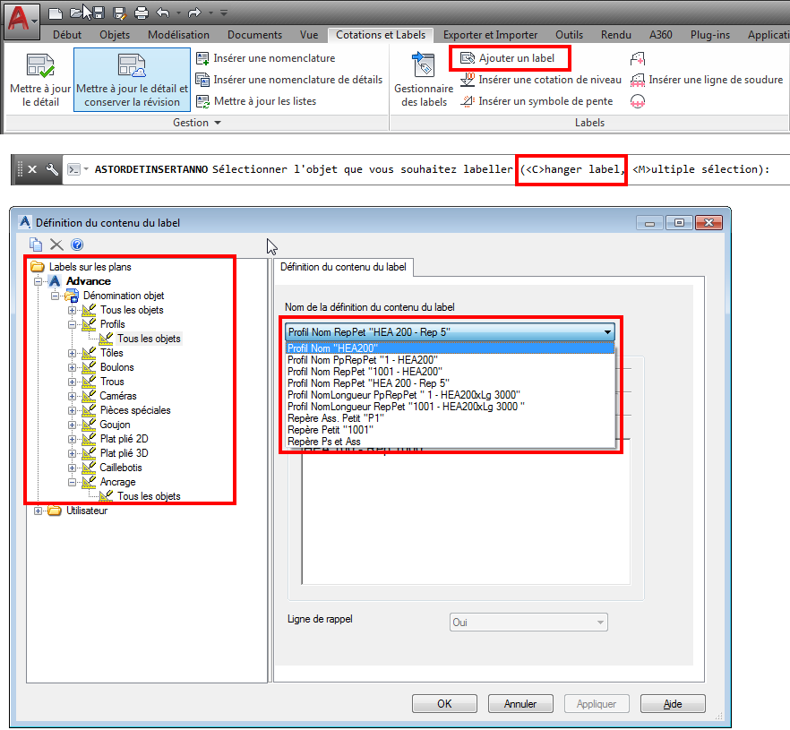This screenshot has height=730, width=790.
Task: Choose Profil Nom "HEA200" in list
Action: click(450, 348)
